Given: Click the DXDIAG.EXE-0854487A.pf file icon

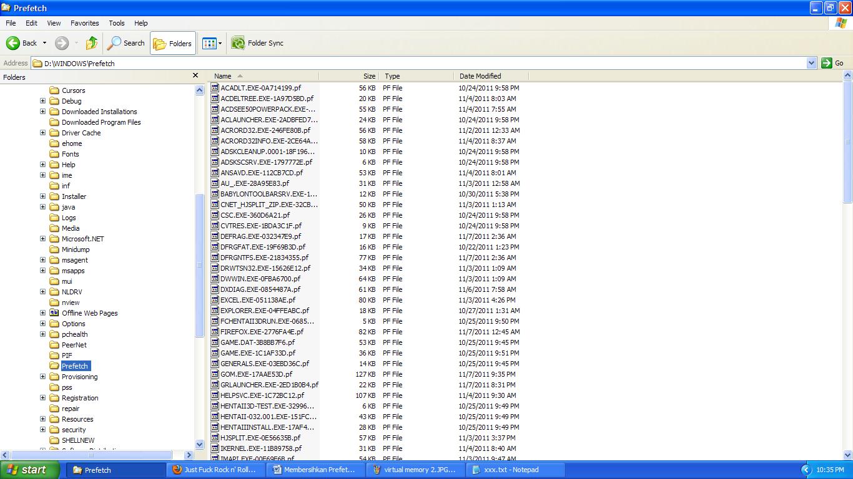Looking at the screenshot, I should 215,289.
